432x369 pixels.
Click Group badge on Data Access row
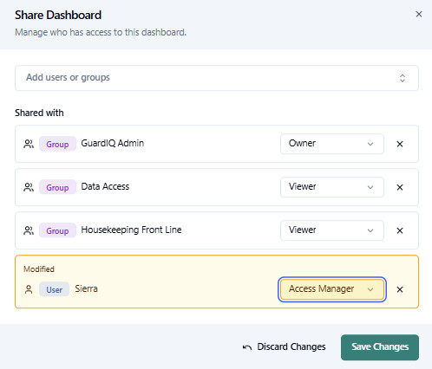tap(57, 187)
